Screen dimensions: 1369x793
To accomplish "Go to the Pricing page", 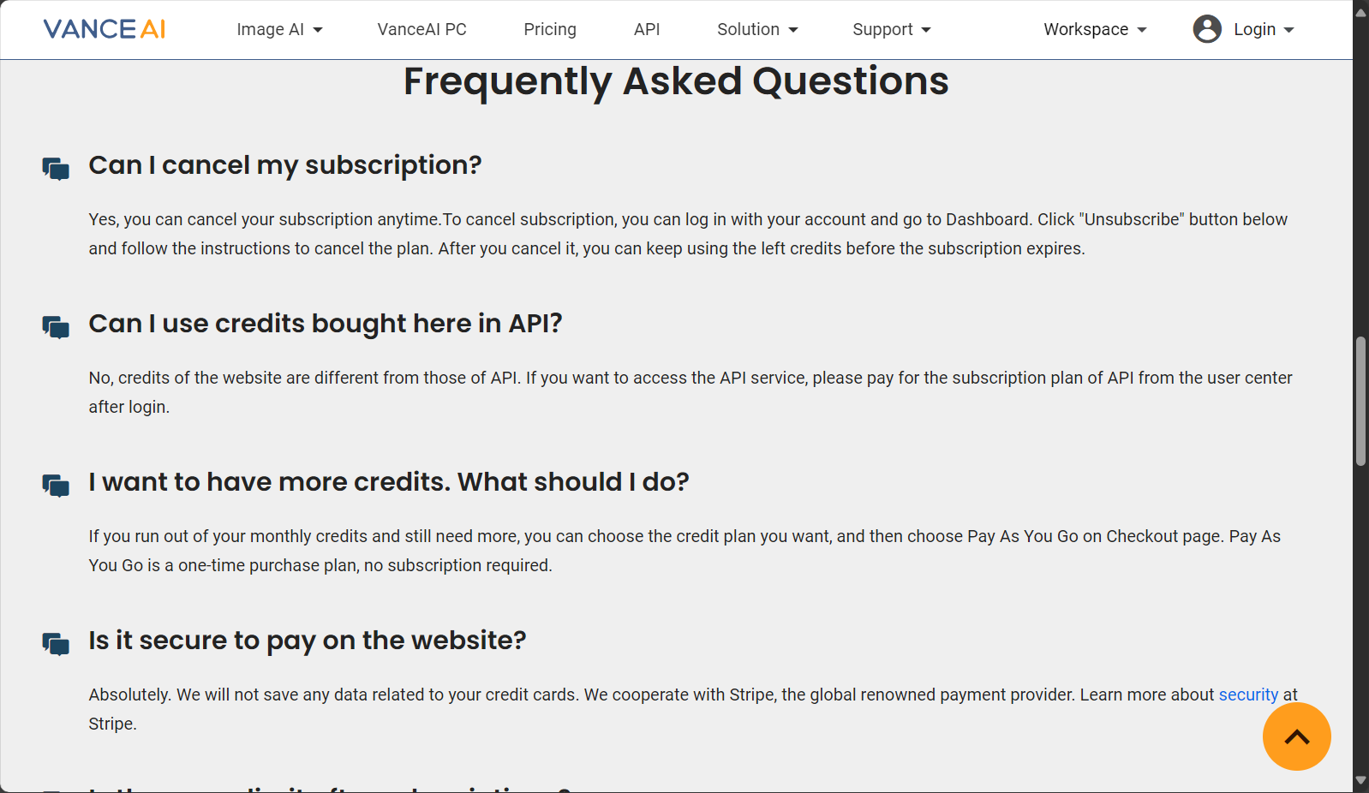I will click(x=550, y=29).
